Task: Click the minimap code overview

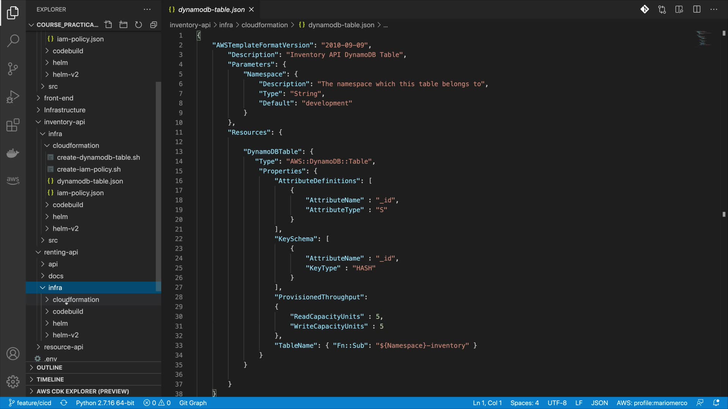Action: click(703, 38)
